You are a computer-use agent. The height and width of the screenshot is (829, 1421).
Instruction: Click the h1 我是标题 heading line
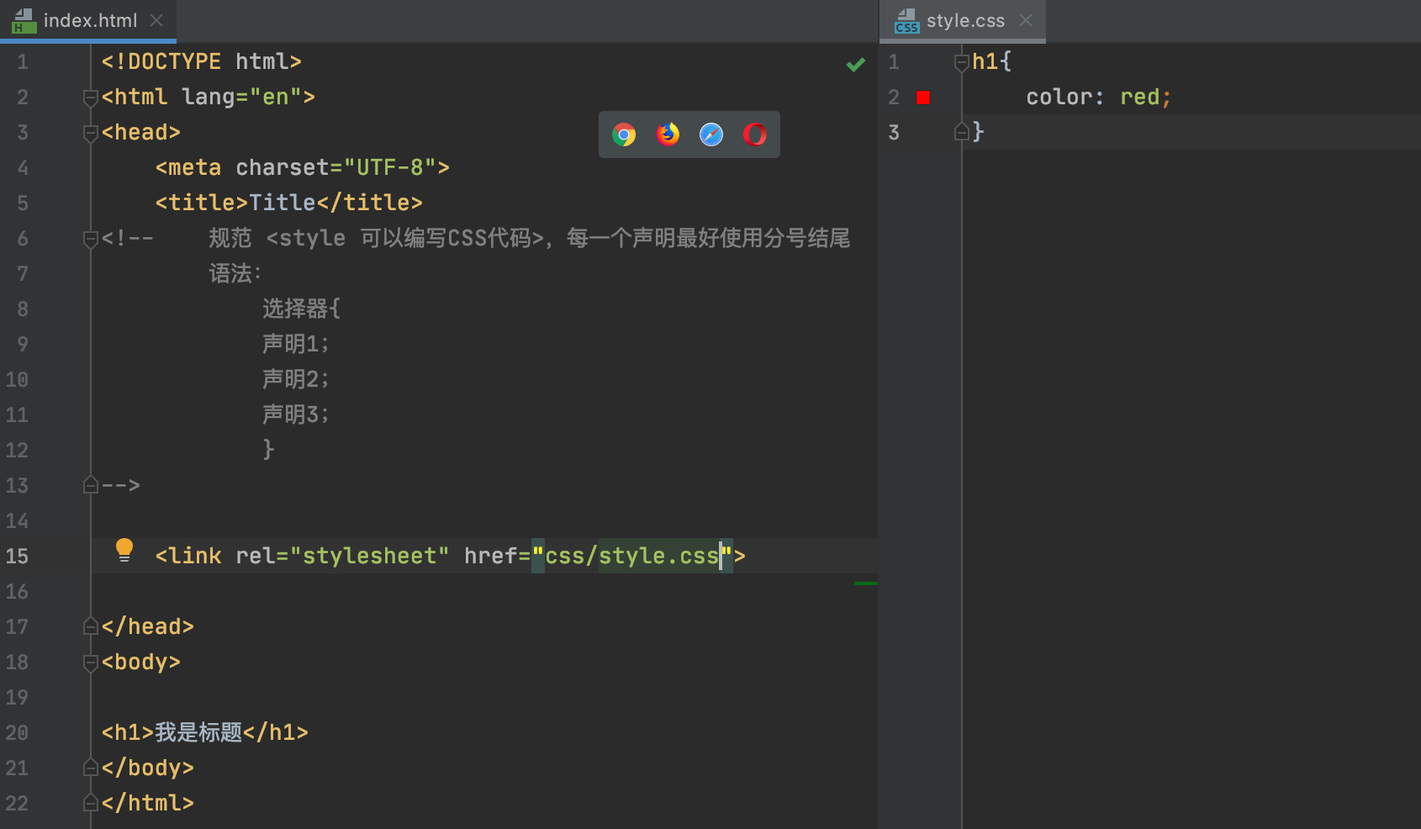point(205,732)
